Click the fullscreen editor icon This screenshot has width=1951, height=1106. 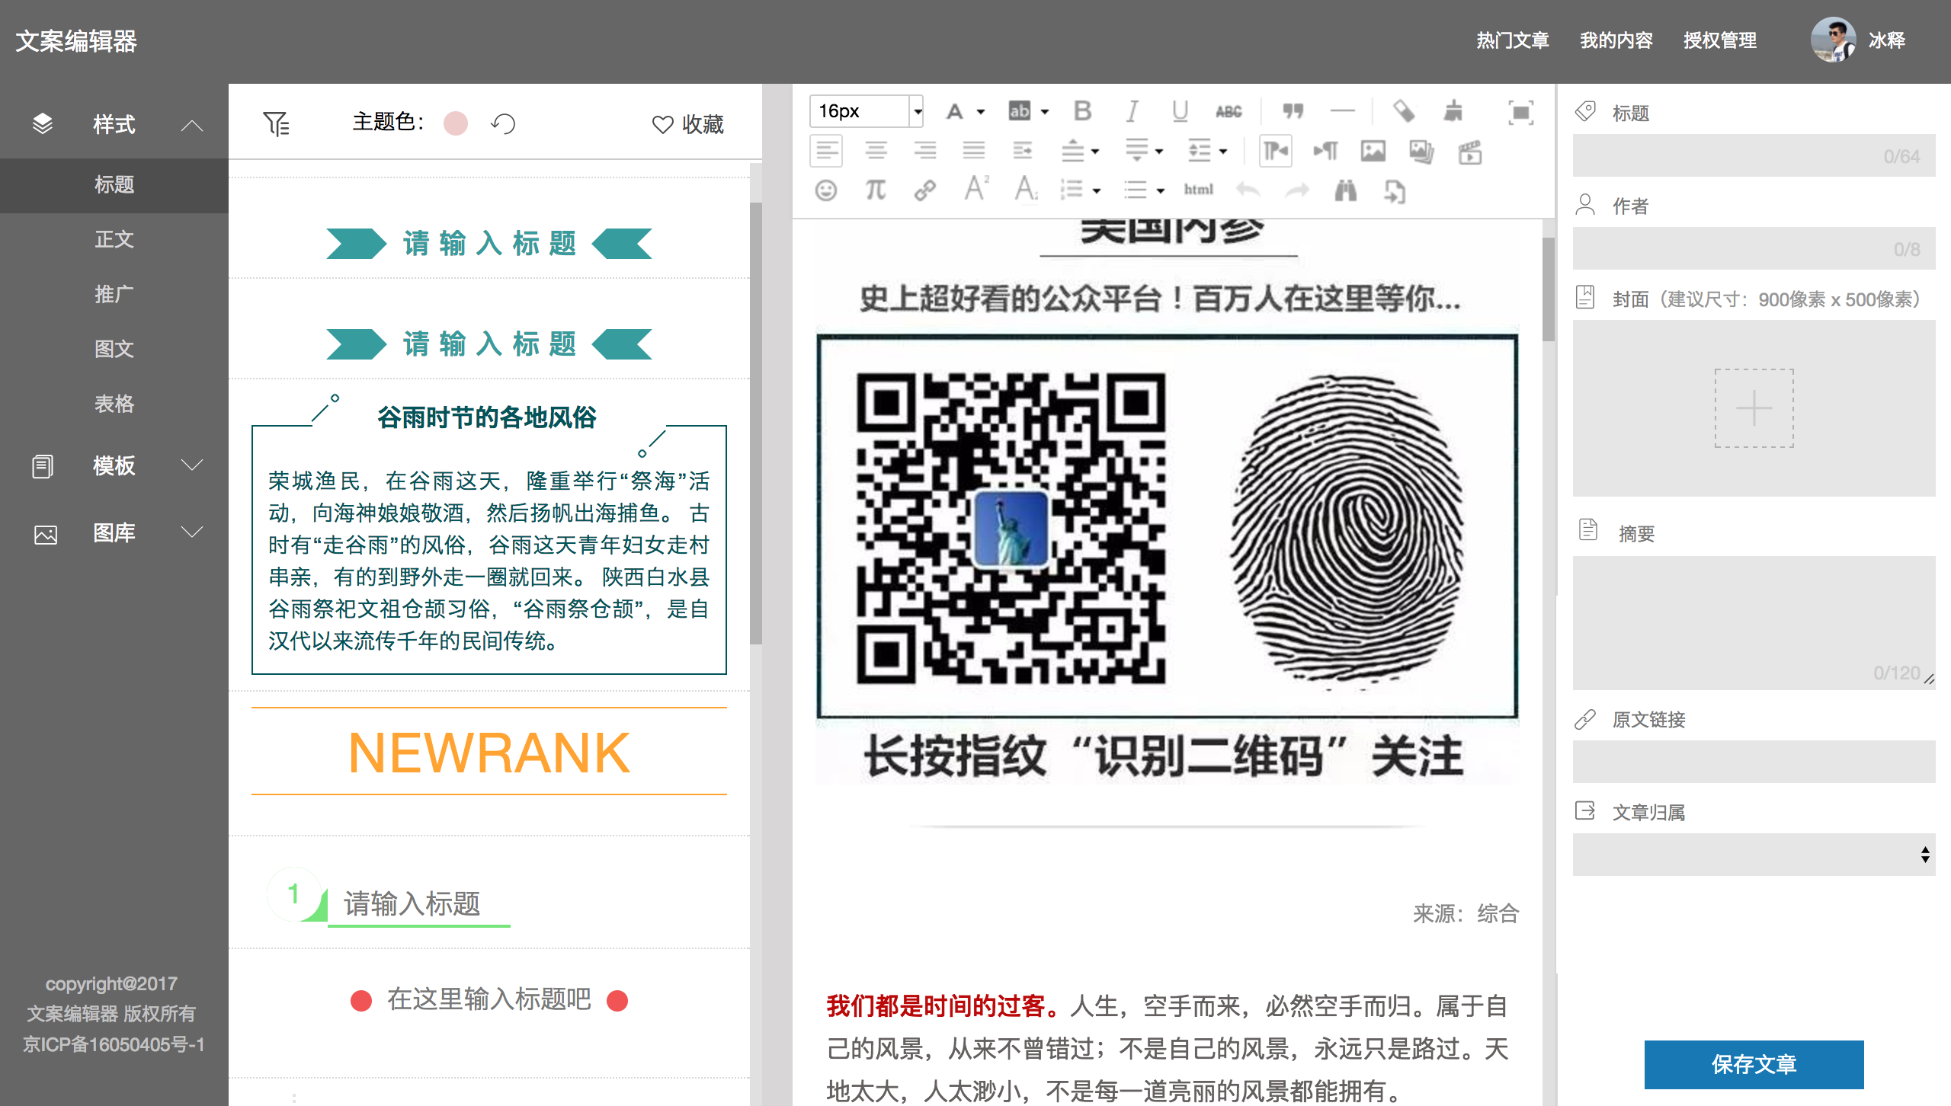pos(1520,113)
